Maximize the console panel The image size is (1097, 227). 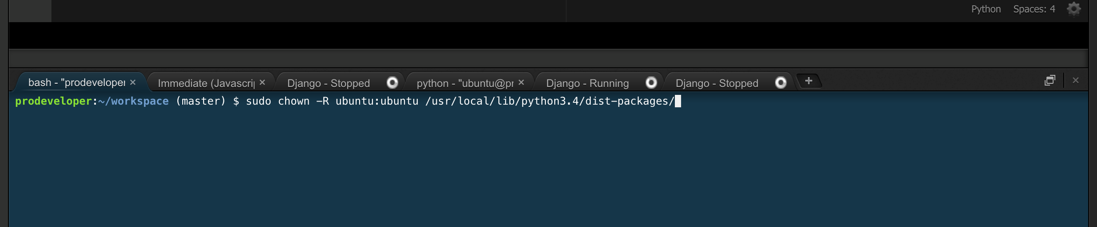[x=1050, y=80]
